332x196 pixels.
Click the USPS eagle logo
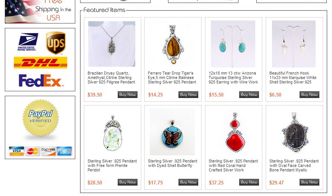coord(28,42)
